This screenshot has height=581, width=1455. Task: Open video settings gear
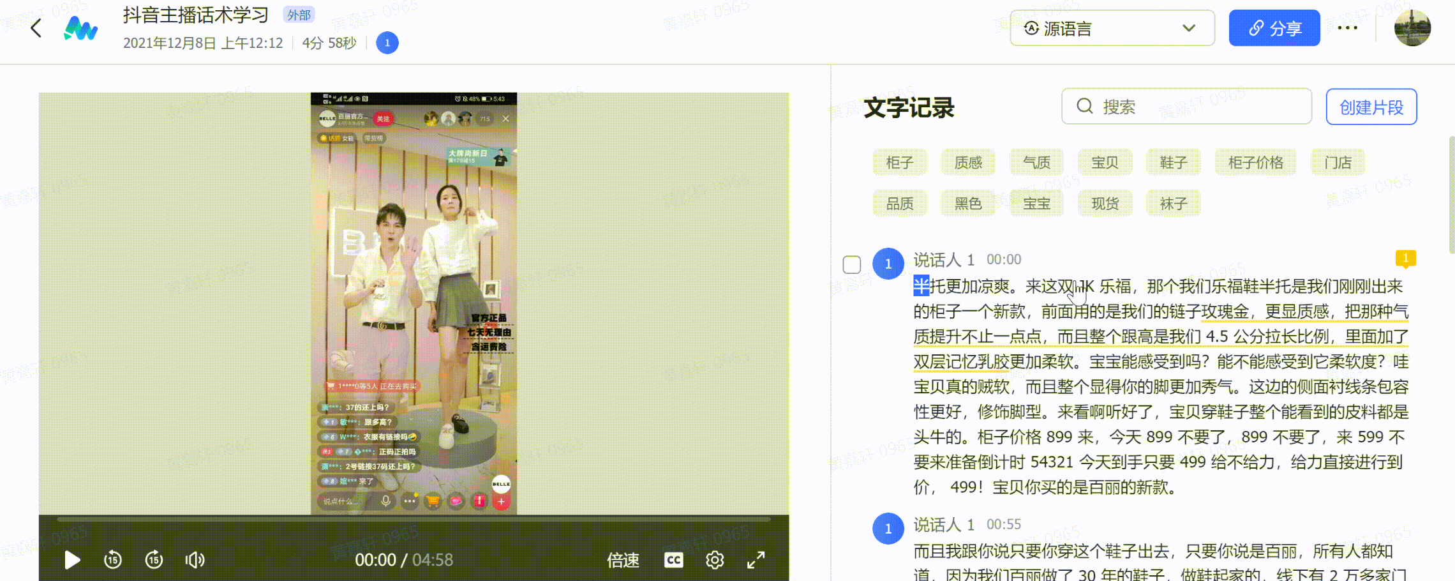click(x=715, y=560)
